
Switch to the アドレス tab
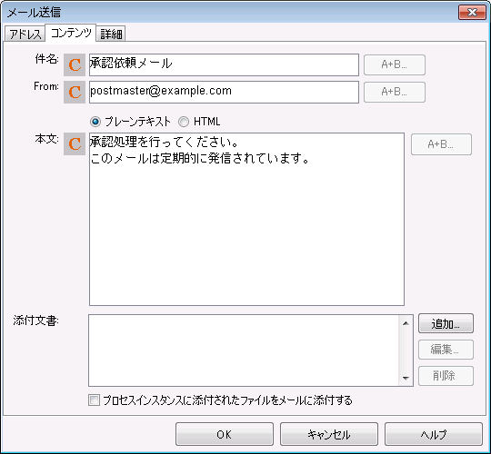tap(25, 34)
